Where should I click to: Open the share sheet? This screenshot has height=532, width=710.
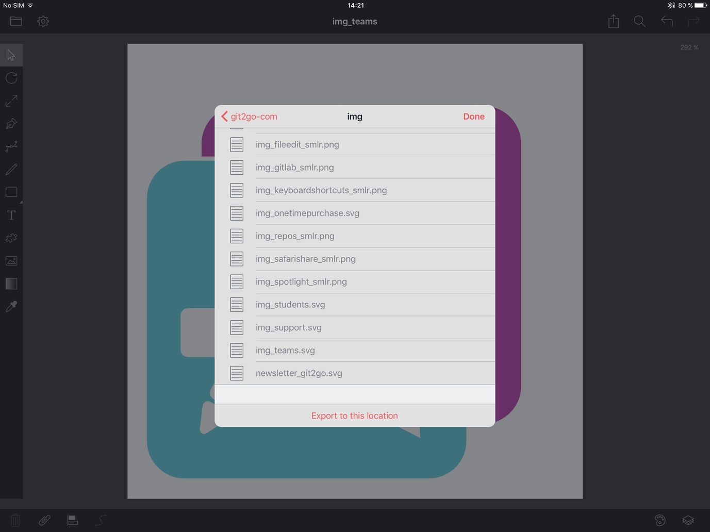coord(613,21)
